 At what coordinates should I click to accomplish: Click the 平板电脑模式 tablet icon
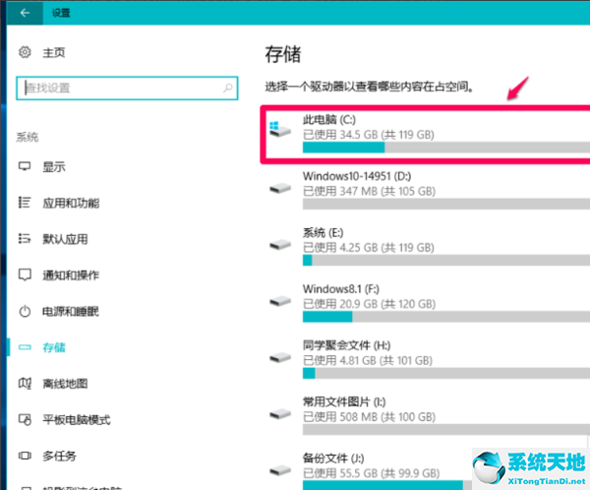coord(25,419)
